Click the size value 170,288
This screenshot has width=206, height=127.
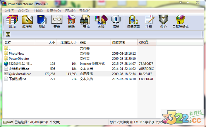50,74
